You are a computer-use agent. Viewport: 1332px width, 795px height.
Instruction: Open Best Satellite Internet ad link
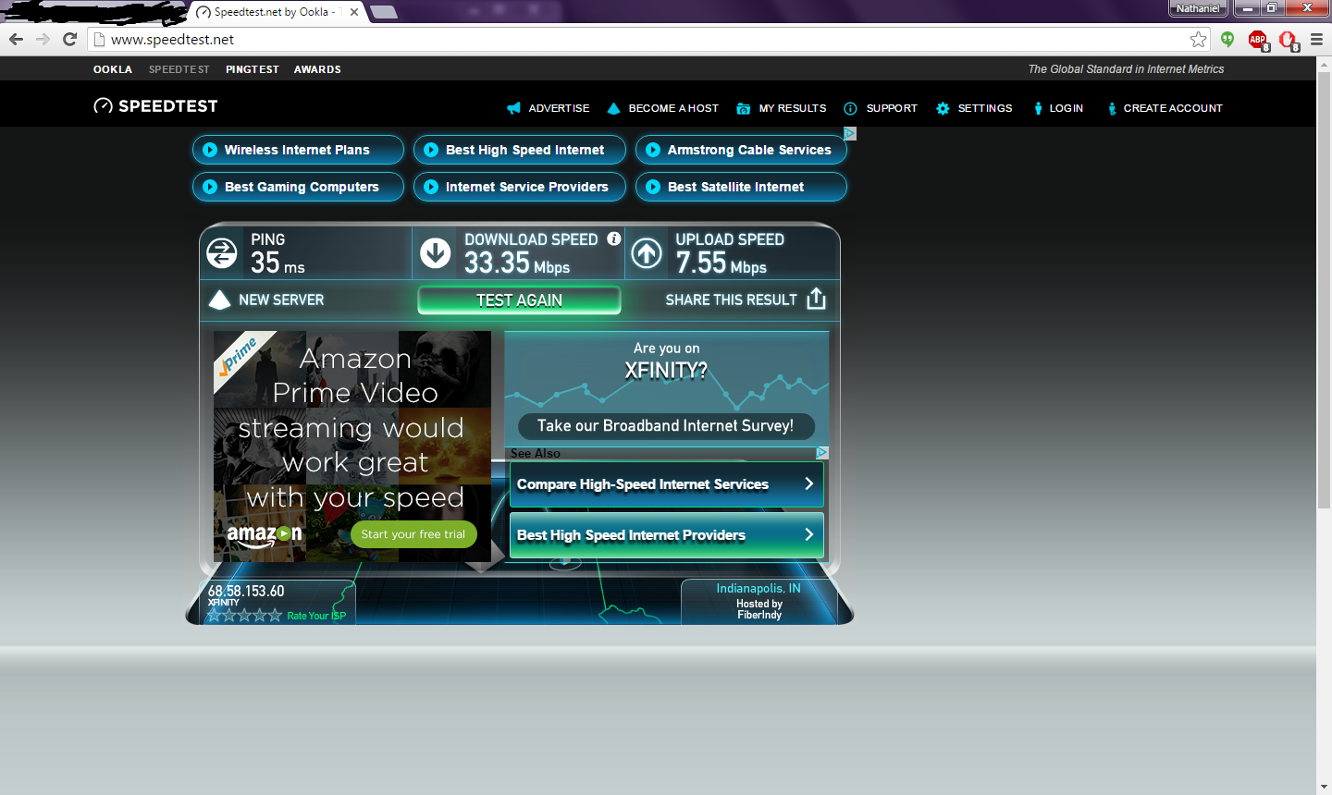[x=741, y=187]
